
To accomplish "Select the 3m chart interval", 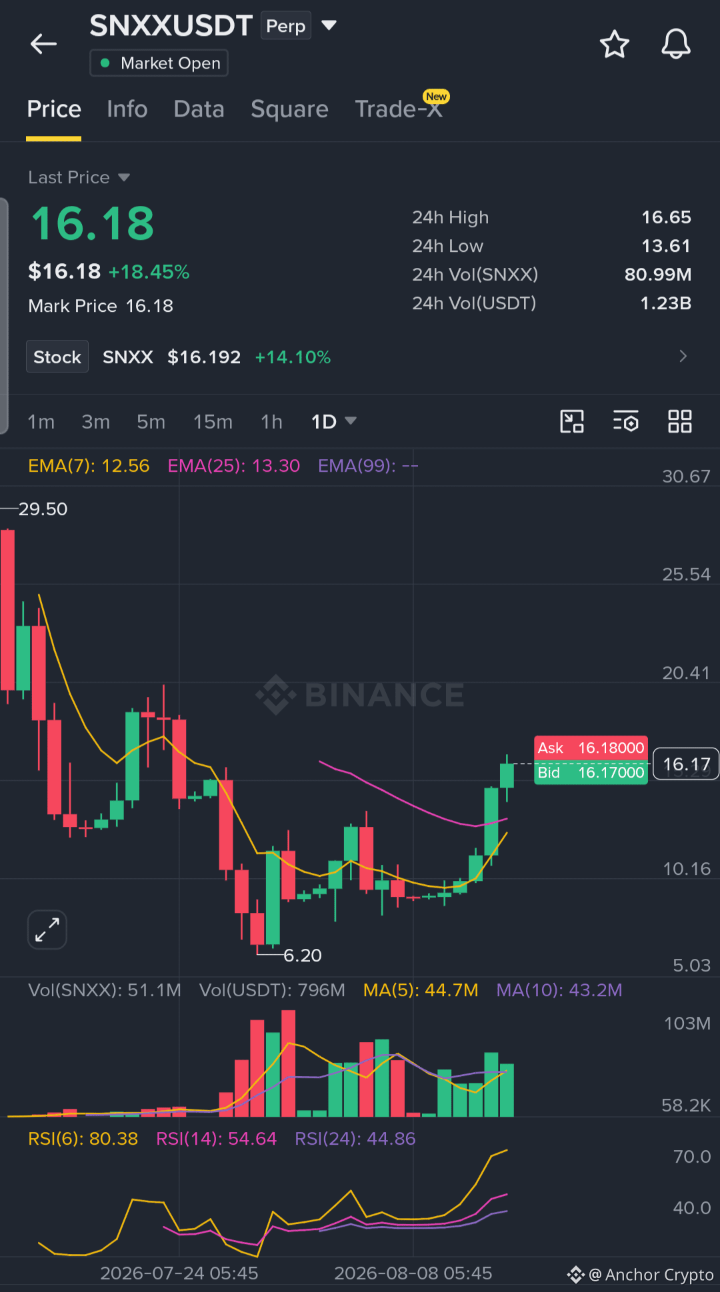I will [95, 422].
